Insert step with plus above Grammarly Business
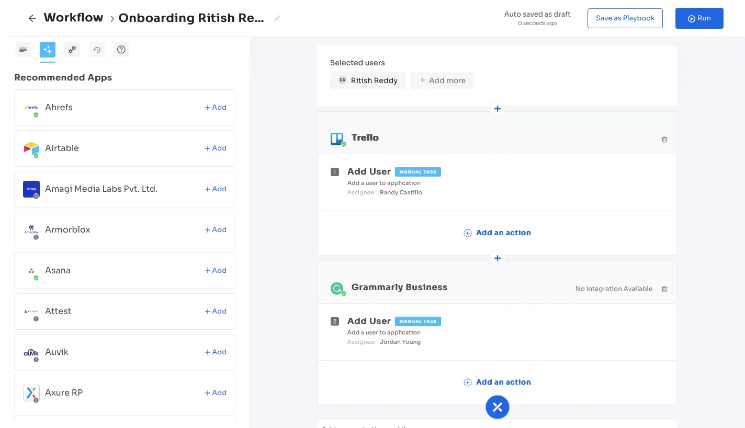This screenshot has width=745, height=428. (498, 258)
